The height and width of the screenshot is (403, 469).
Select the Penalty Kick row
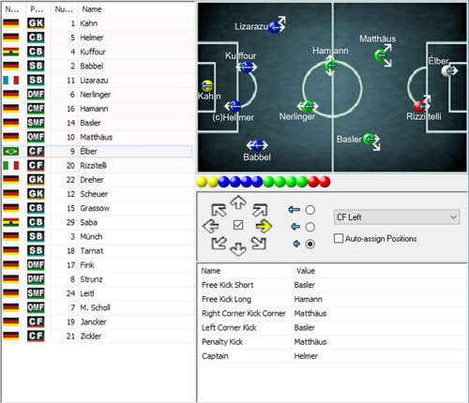point(333,342)
